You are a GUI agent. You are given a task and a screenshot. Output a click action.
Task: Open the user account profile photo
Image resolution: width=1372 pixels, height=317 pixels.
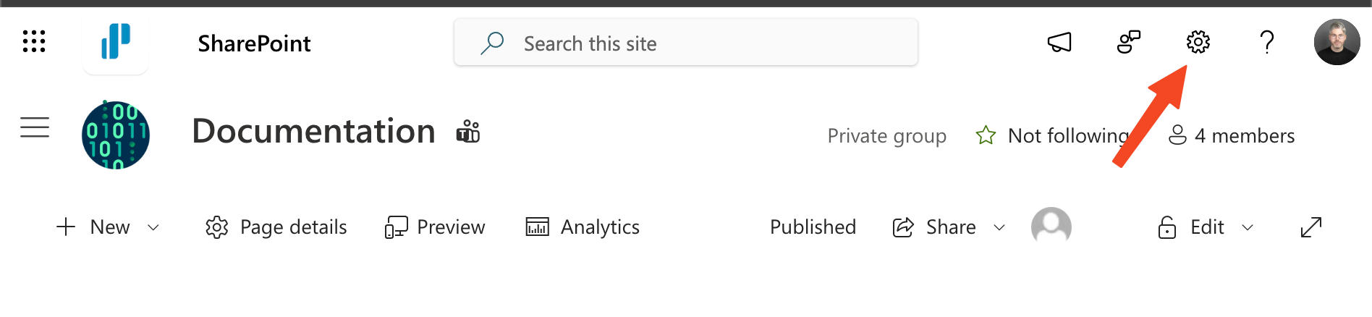tap(1337, 42)
